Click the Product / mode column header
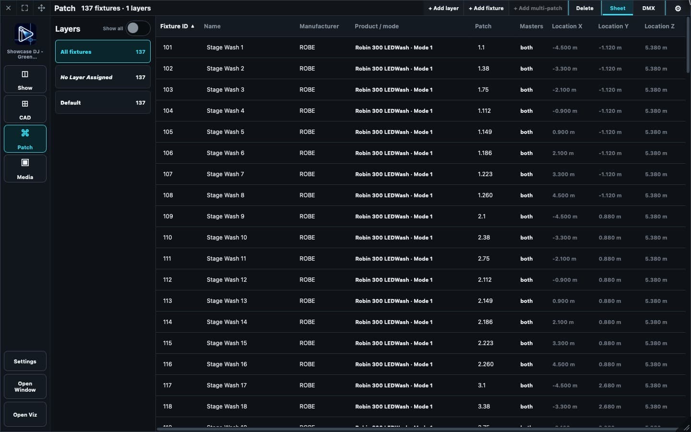This screenshot has width=691, height=432. click(x=377, y=26)
